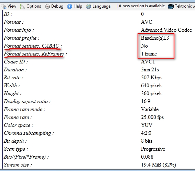Select the 507 Kbps bit rate value

click(x=152, y=78)
